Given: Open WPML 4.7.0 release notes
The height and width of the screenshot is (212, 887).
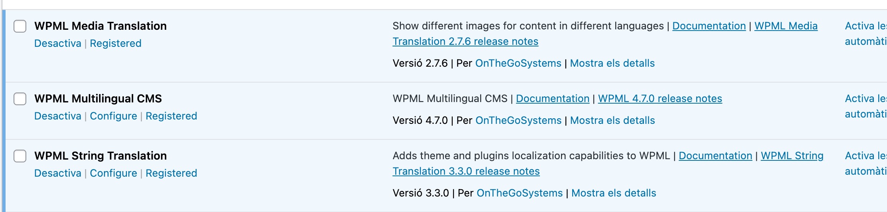Looking at the screenshot, I should pyautogui.click(x=660, y=98).
